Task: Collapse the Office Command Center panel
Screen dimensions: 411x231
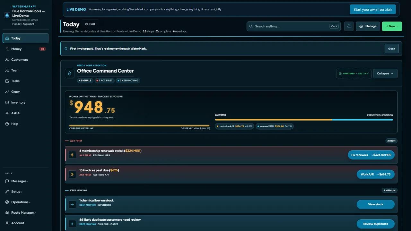Action: pyautogui.click(x=385, y=73)
